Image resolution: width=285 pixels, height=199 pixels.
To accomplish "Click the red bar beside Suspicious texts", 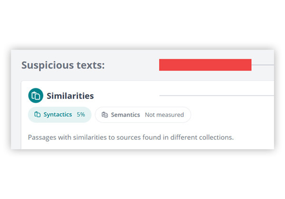I will point(205,65).
